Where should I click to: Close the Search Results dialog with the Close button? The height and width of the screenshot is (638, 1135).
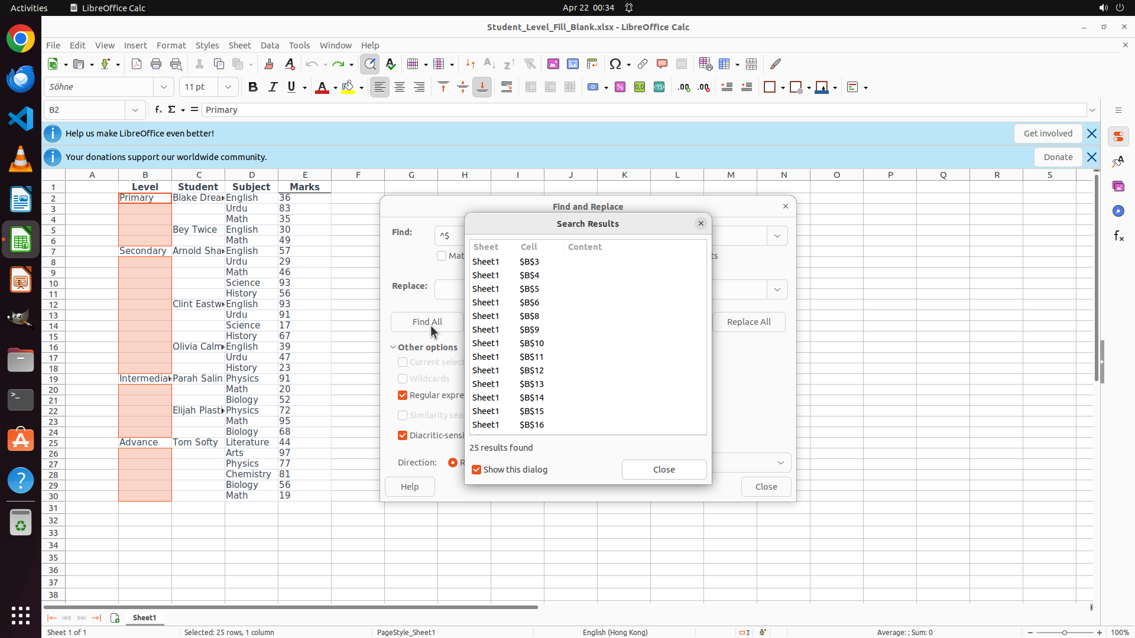(x=664, y=470)
